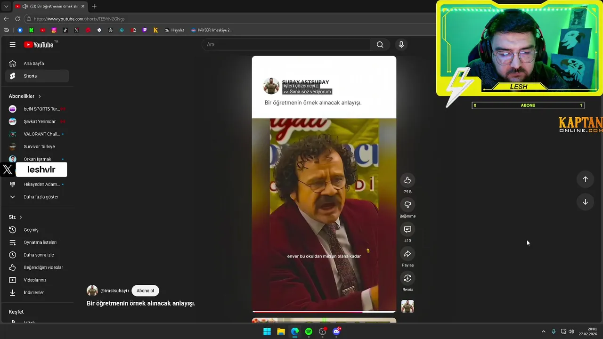Go to next Short with down arrow
Viewport: 603px width, 339px height.
click(585, 202)
